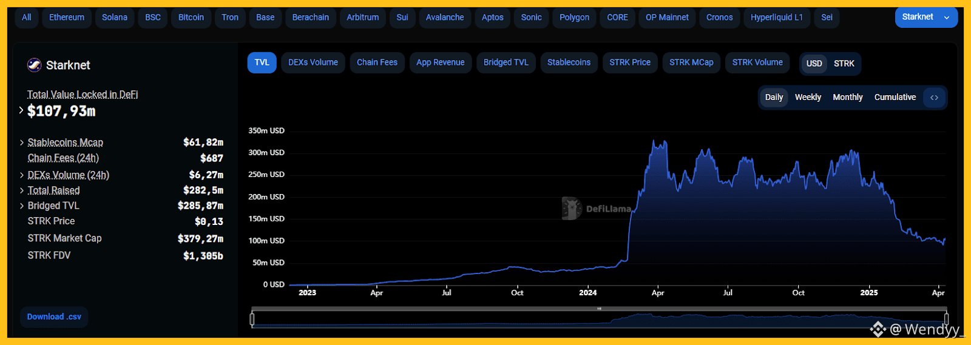Click the Starknet logo icon

coord(34,65)
